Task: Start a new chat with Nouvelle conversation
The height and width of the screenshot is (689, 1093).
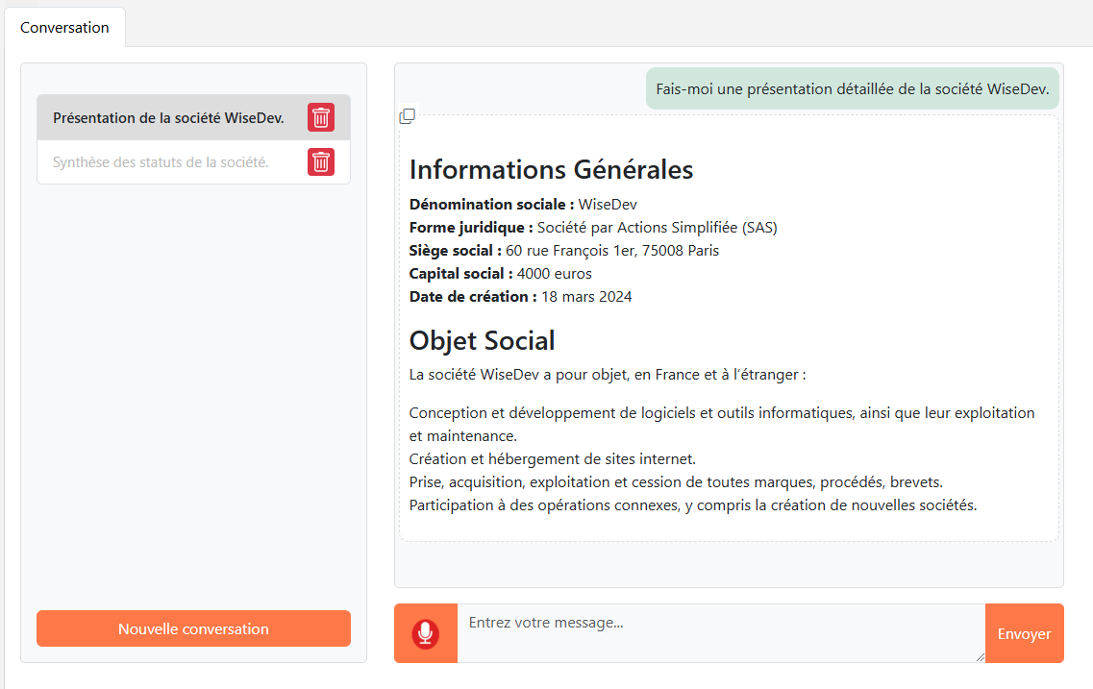Action: 193,628
